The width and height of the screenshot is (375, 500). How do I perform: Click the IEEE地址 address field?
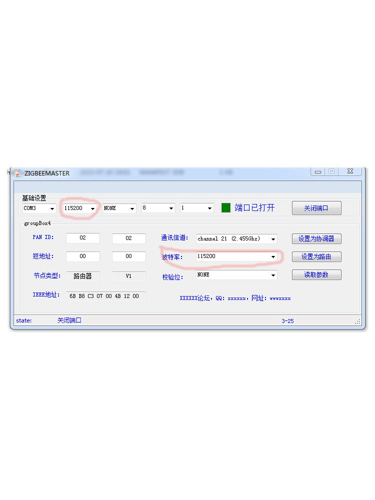pos(105,296)
